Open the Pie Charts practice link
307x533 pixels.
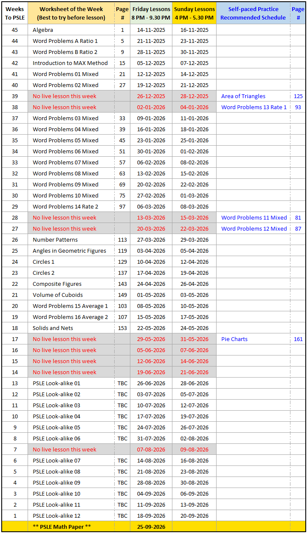coord(234,339)
